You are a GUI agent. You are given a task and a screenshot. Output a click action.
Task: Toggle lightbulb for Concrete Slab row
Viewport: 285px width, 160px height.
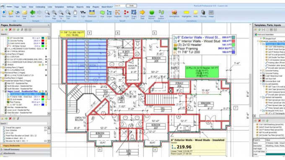(46, 38)
